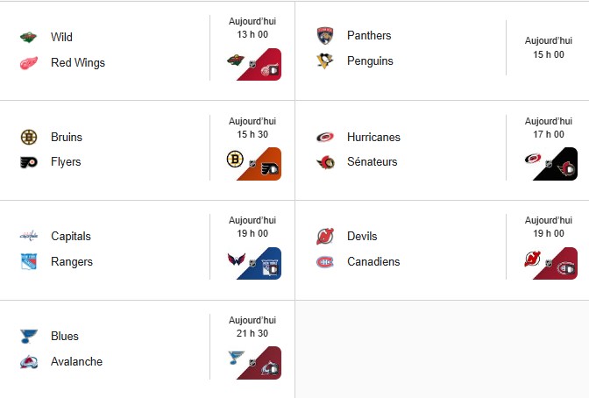Open Wild vs Red Wings matchup thumbnail
This screenshot has width=589, height=398.
(x=253, y=65)
